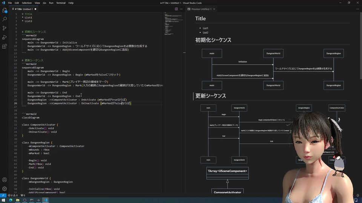The width and height of the screenshot is (362, 203).
Task: Click the Windows Start button
Action: [4, 200]
